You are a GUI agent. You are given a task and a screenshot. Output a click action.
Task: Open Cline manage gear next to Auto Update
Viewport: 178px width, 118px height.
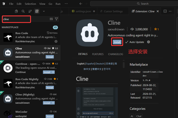pyautogui.click(x=148, y=42)
